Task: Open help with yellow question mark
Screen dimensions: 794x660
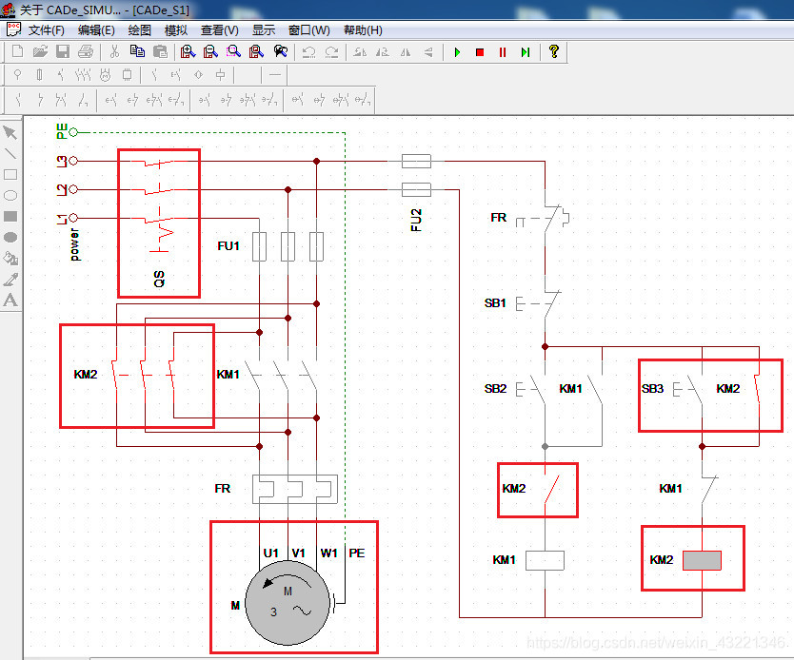Action: (x=553, y=51)
